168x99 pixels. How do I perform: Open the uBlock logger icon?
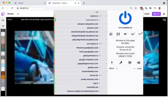pos(130,63)
